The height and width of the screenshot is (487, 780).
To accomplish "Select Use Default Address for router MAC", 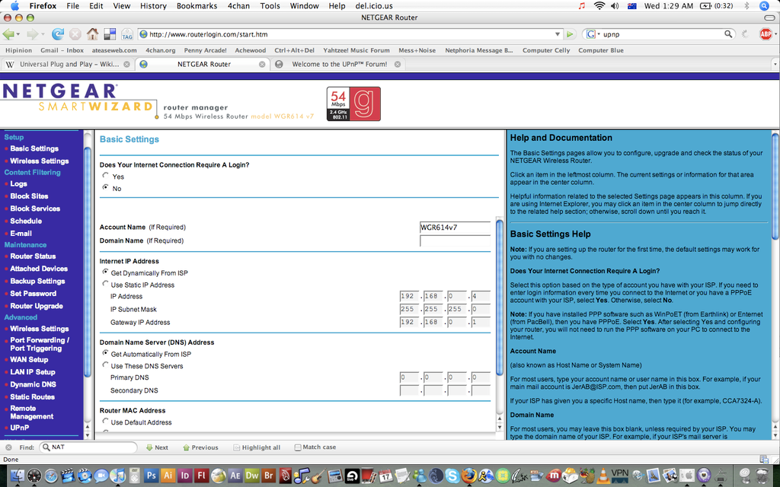I will pos(105,421).
